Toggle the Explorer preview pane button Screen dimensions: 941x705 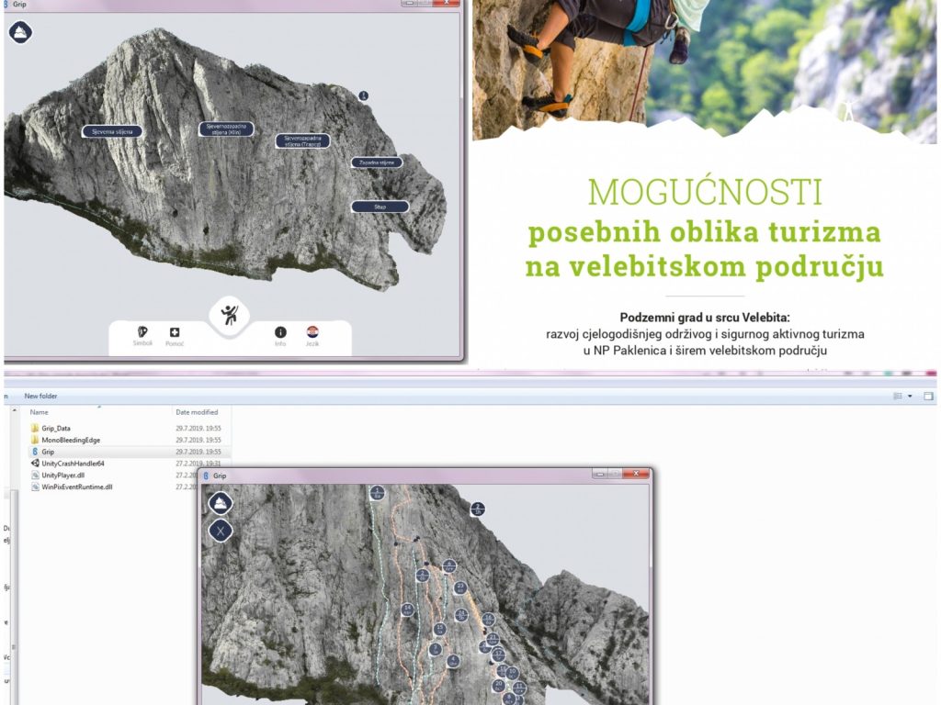coord(928,396)
